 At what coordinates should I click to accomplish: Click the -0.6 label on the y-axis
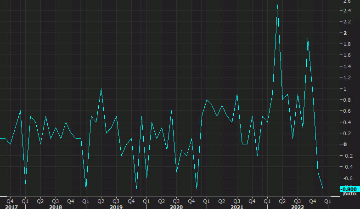coord(348,178)
